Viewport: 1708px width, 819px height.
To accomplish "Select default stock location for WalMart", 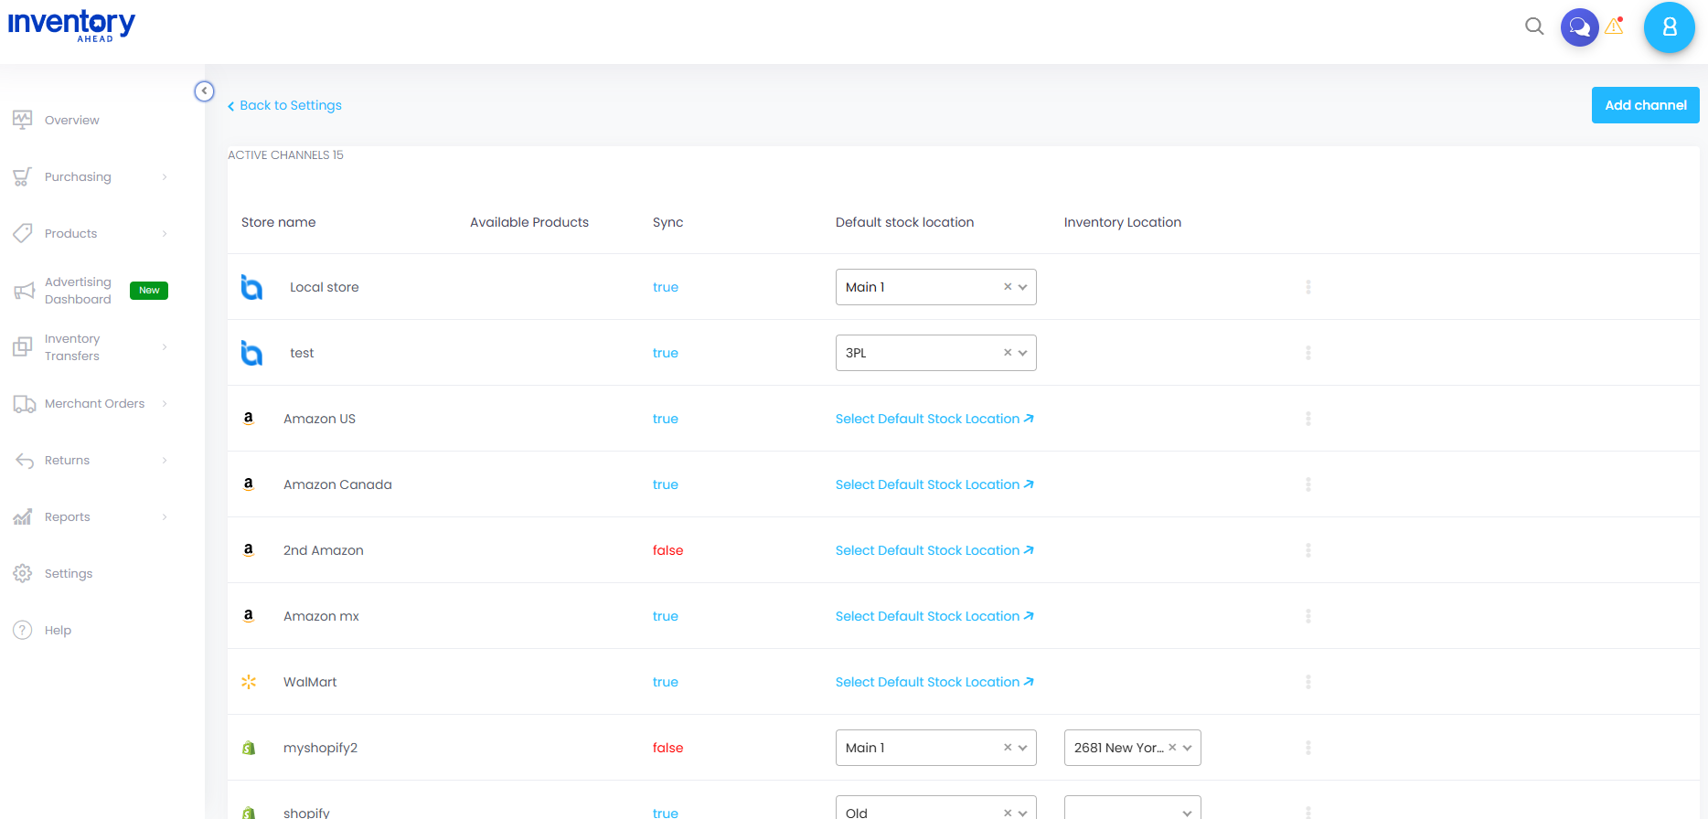I will click(934, 682).
